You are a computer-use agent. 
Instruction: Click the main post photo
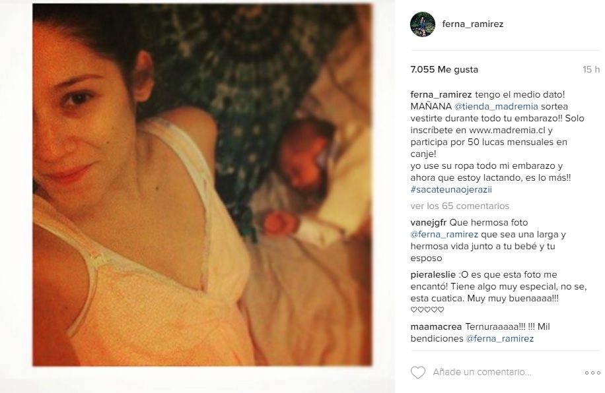202,185
